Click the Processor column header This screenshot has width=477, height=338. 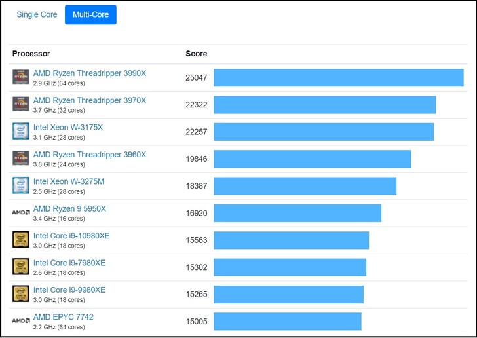point(31,54)
